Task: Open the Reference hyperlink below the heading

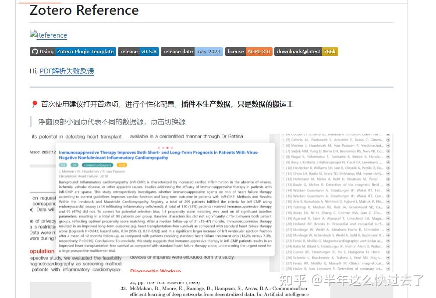Action: click(48, 35)
